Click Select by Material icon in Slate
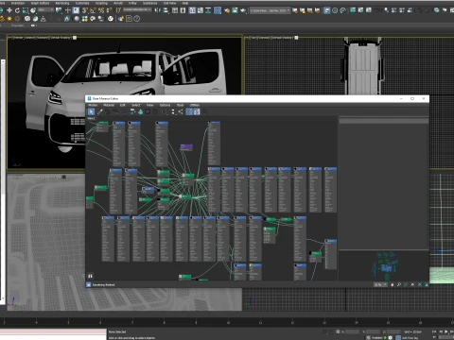This screenshot has height=340, width=454. coord(205,111)
